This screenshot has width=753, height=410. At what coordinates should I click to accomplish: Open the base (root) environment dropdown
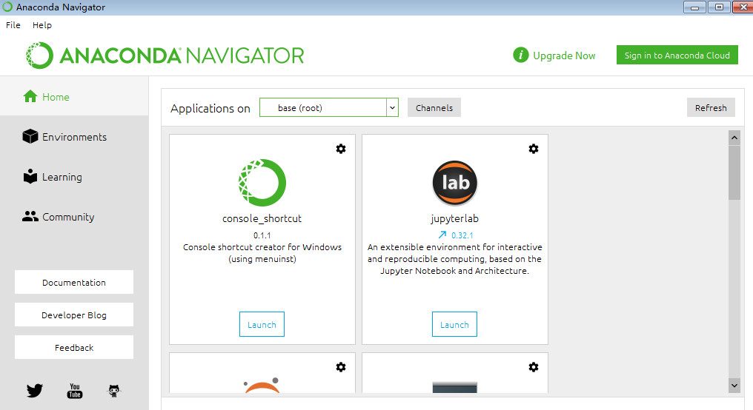pyautogui.click(x=329, y=107)
